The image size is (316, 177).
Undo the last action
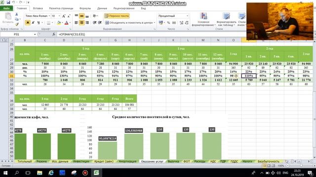tap(13, 2)
